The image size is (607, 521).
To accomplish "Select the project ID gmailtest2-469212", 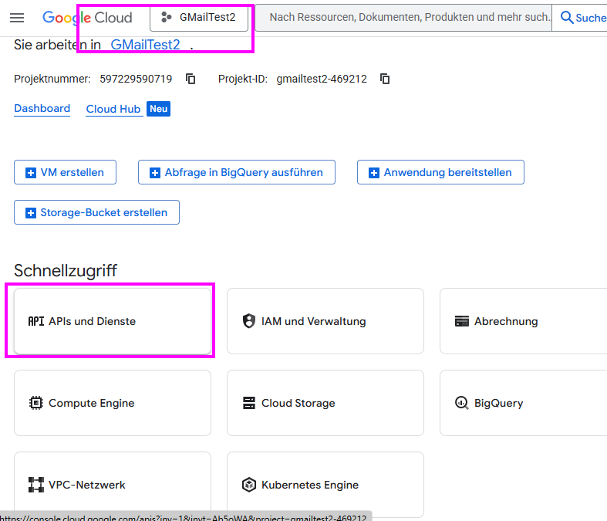I will coord(322,79).
